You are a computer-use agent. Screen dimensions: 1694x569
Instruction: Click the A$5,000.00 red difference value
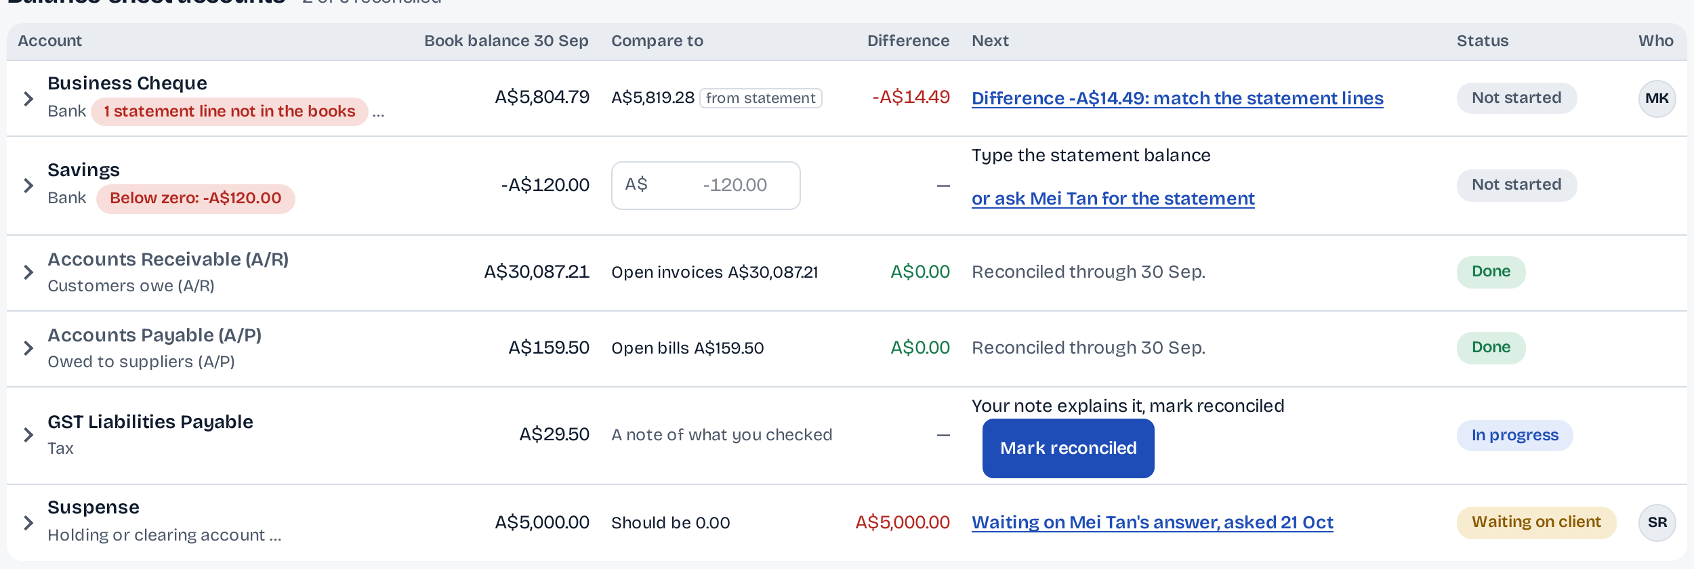(903, 522)
